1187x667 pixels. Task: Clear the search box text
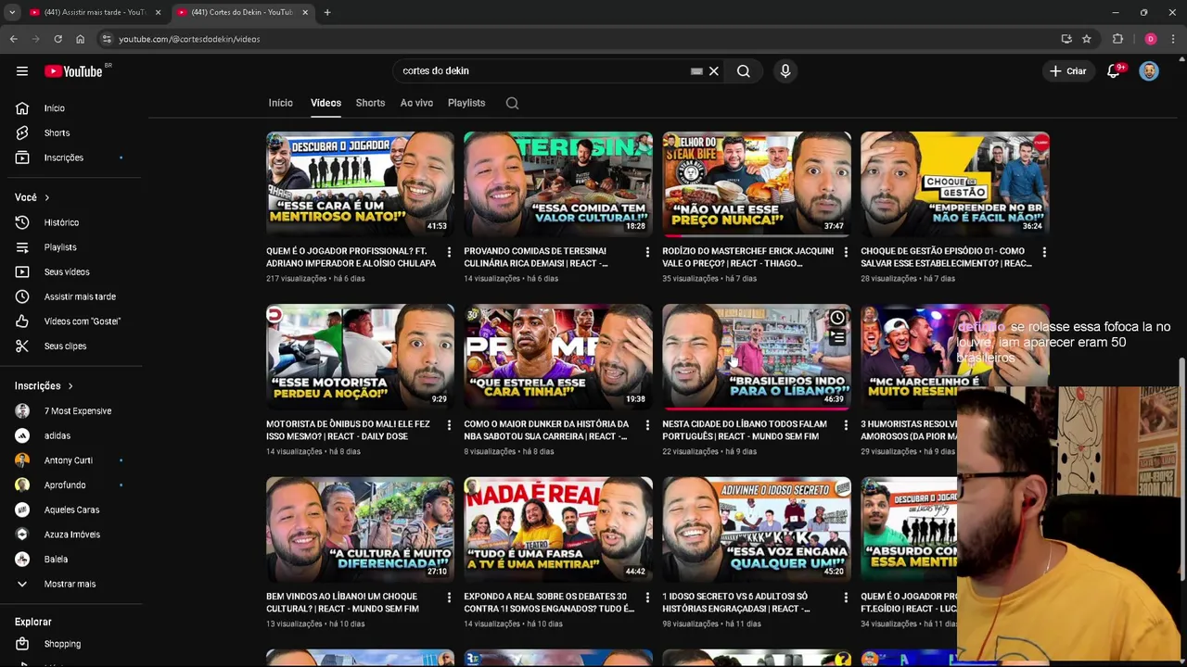(x=714, y=71)
